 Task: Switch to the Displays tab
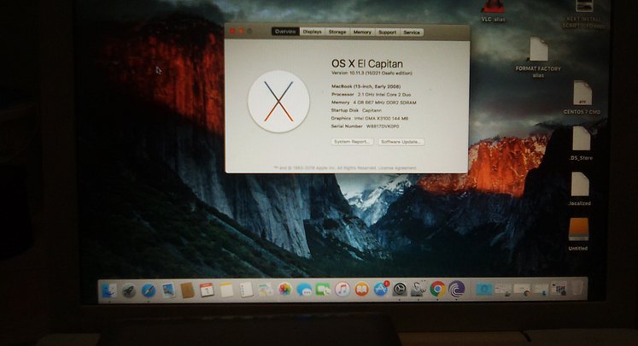pos(312,32)
